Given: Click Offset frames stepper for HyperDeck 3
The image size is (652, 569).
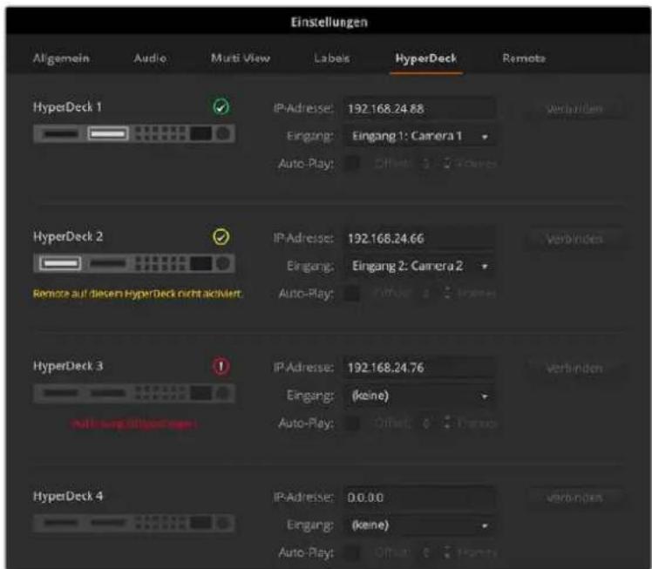Looking at the screenshot, I should point(447,423).
